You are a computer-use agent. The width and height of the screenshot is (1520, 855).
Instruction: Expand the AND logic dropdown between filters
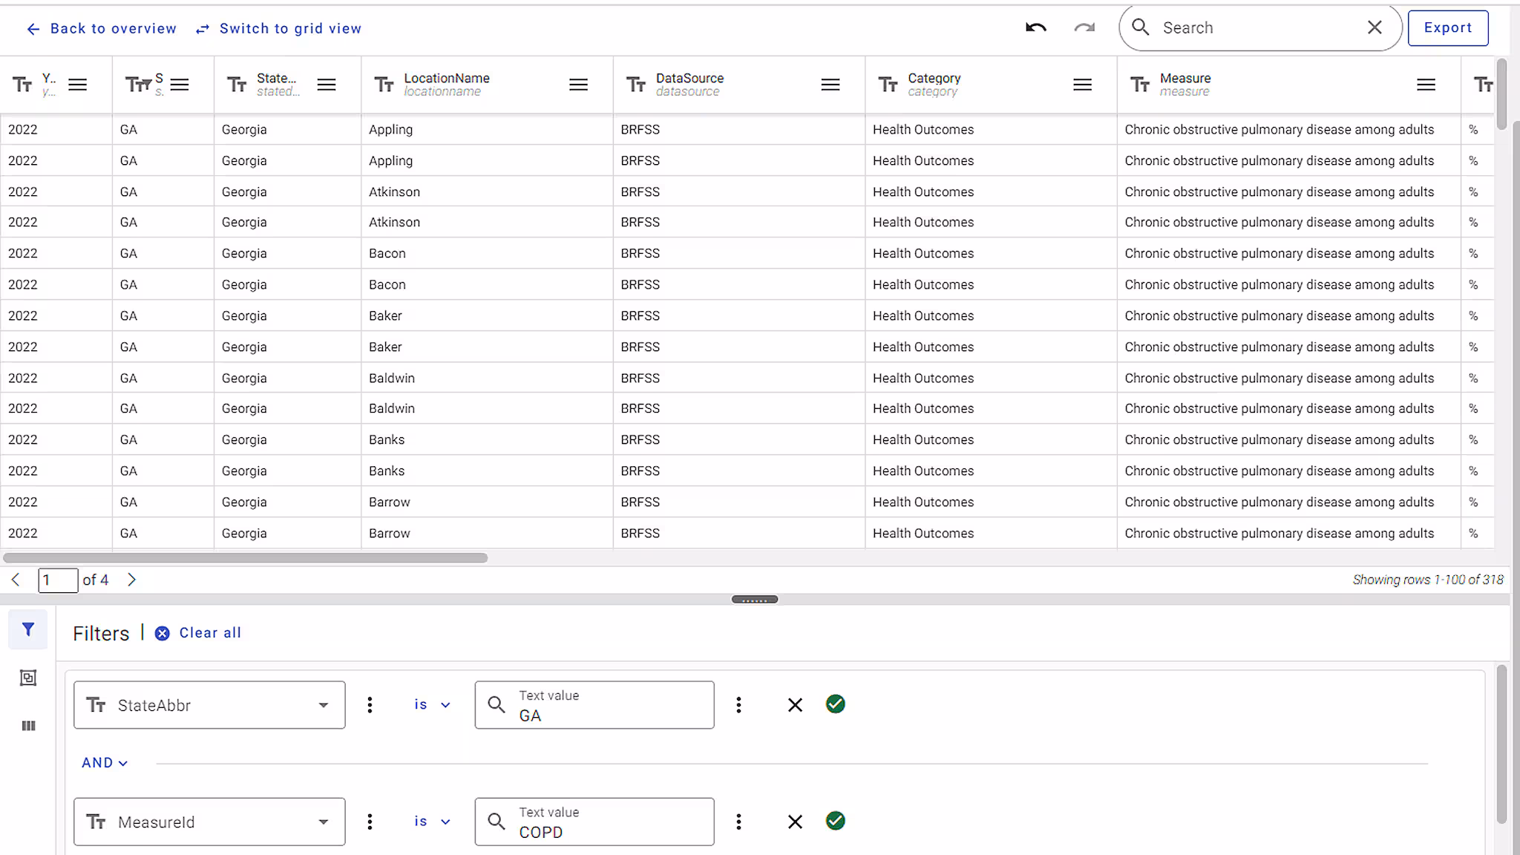[x=104, y=762]
